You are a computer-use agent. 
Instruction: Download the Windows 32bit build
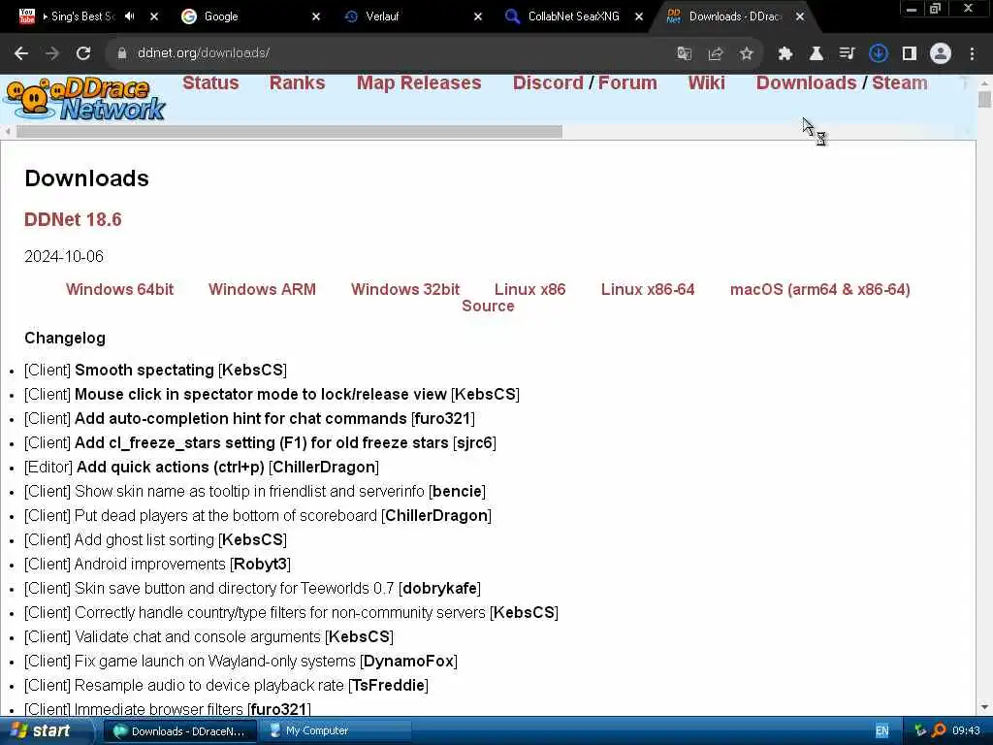[x=405, y=289]
